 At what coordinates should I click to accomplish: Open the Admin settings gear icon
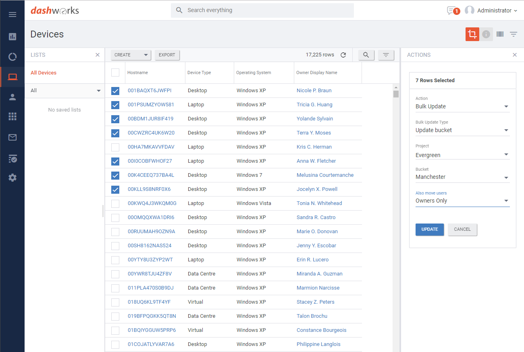[12, 178]
